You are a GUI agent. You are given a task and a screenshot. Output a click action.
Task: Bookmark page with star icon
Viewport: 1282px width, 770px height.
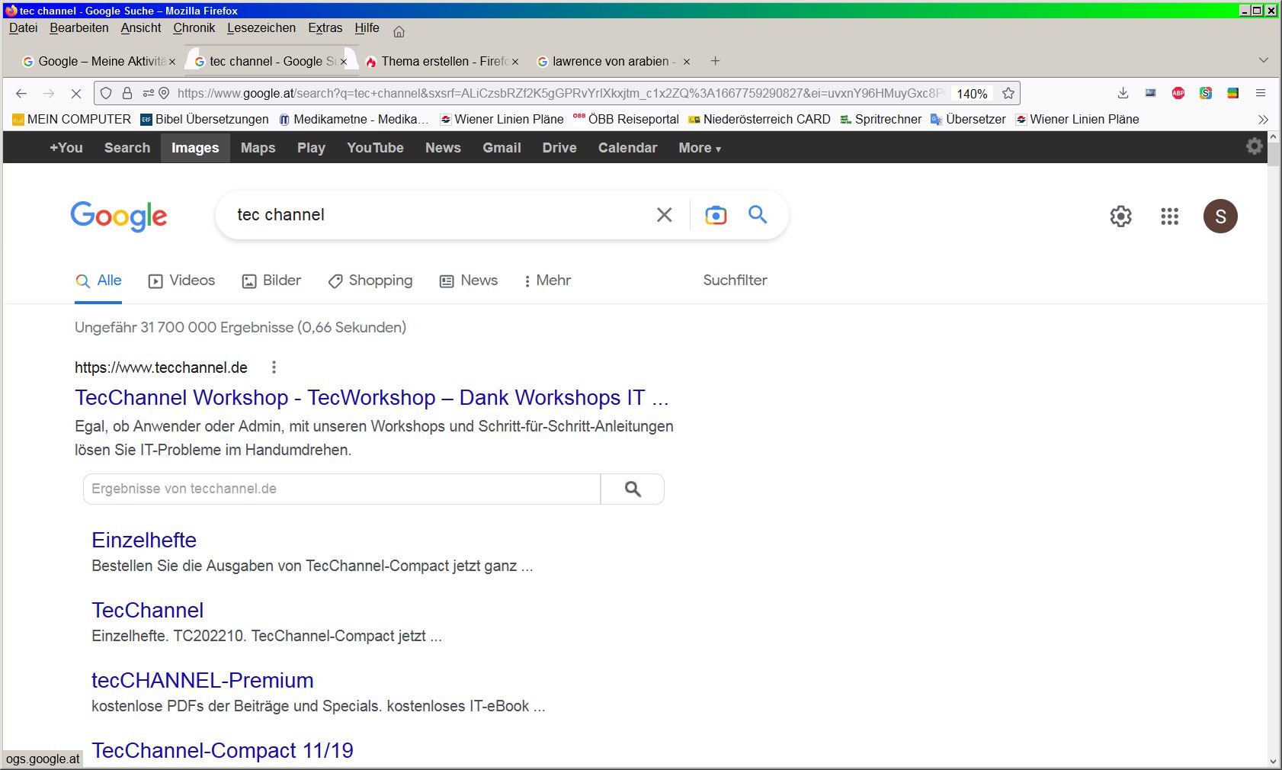click(1008, 93)
